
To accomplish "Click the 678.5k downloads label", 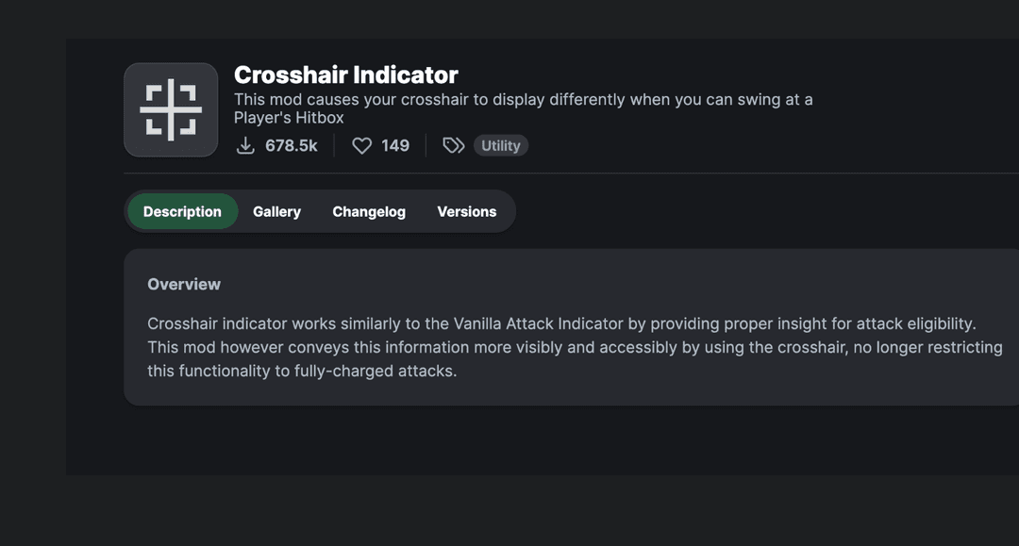I will (x=292, y=145).
